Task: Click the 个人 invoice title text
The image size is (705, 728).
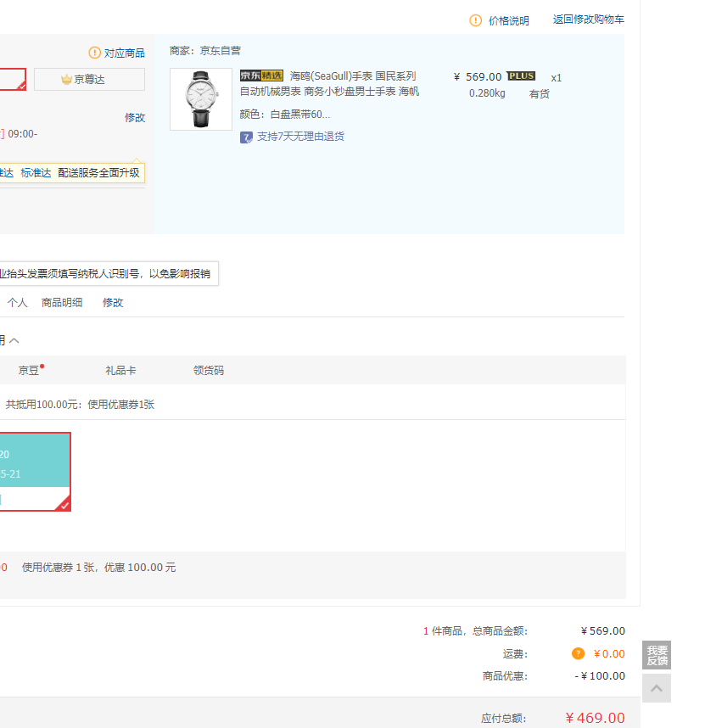Action: click(17, 303)
